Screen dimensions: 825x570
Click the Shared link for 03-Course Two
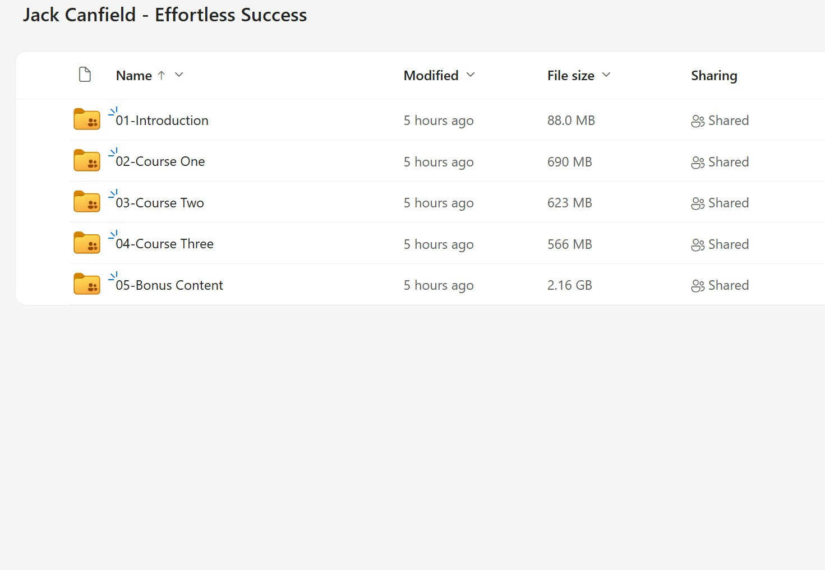(729, 202)
